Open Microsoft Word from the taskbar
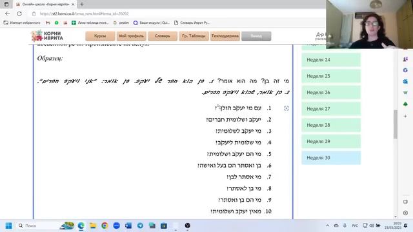Viewport: 413px width, 232px height. (x=128, y=226)
